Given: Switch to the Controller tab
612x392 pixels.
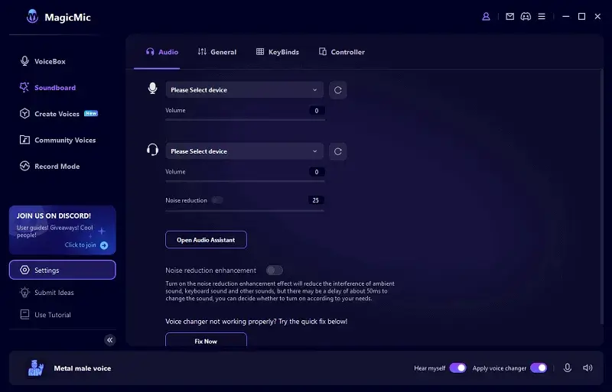Looking at the screenshot, I should [x=341, y=52].
